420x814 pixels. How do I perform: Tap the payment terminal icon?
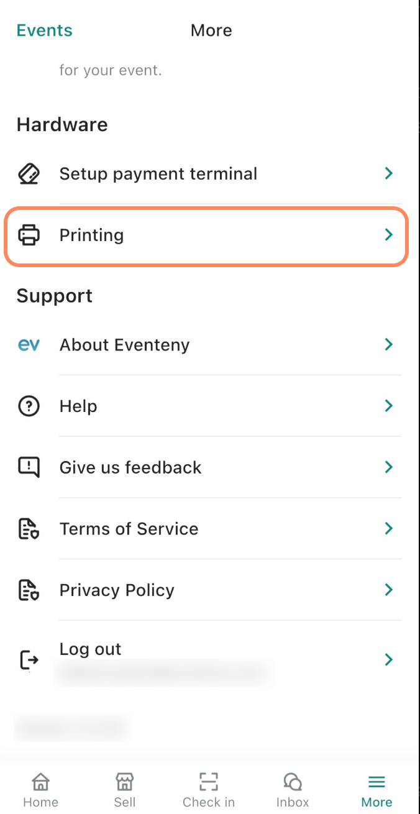(x=29, y=174)
